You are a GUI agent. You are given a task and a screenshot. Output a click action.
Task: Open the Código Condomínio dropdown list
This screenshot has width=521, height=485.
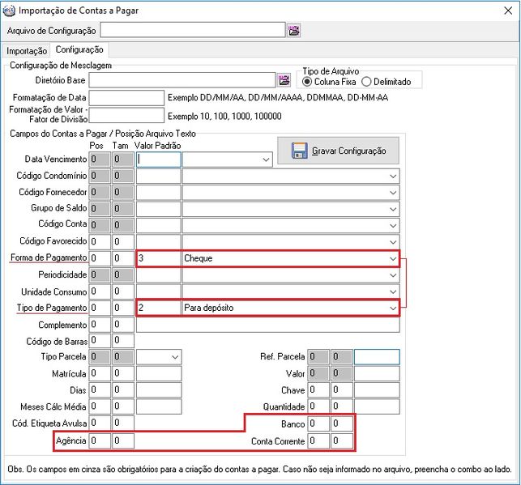393,177
